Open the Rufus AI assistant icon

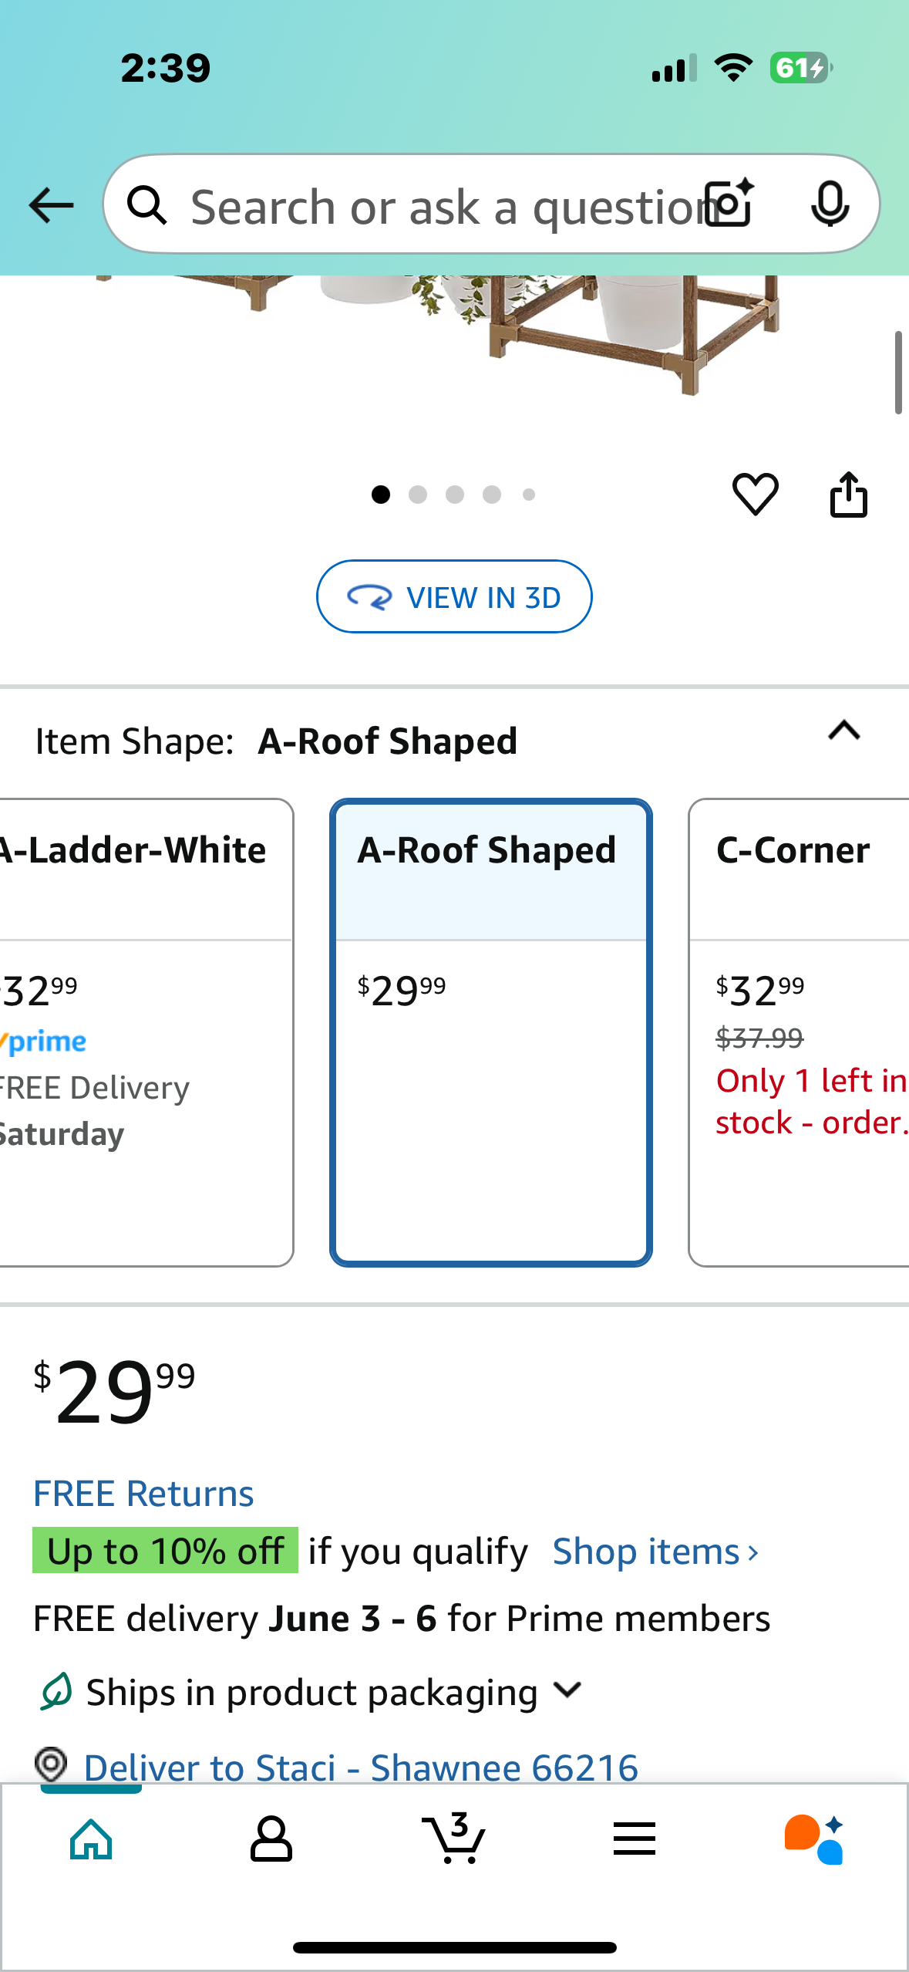click(x=814, y=1839)
